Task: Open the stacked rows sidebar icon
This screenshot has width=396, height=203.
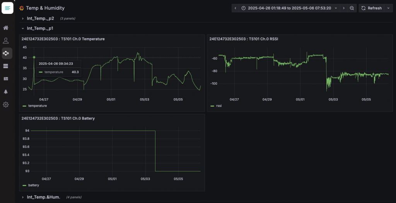Action: 6,66
